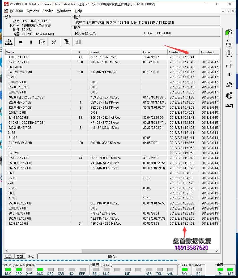Open the Service menu
Image resolution: width=238 pixels, height=278 pixels.
pyautogui.click(x=48, y=11)
